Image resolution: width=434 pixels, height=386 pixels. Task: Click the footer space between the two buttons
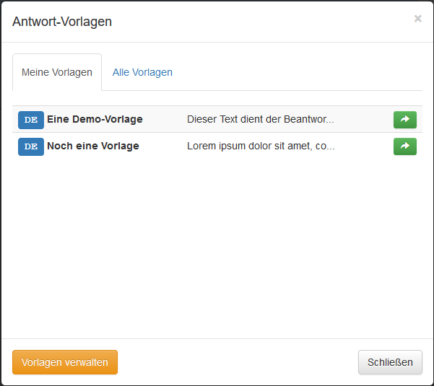(x=238, y=362)
